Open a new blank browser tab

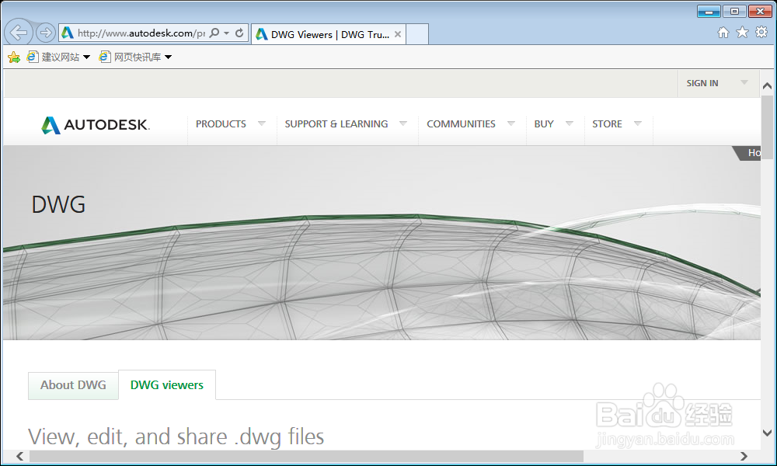[417, 34]
